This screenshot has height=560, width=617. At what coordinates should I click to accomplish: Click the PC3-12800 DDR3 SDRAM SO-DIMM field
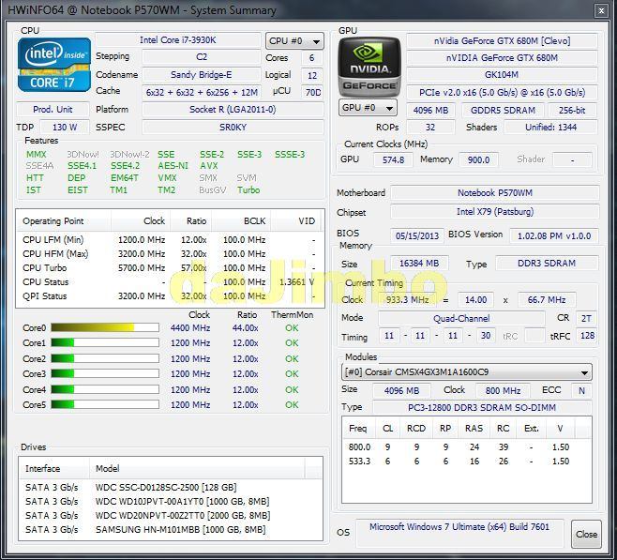coord(482,407)
